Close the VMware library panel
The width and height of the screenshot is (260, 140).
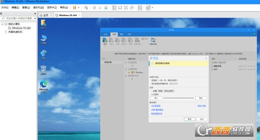click(x=35, y=14)
